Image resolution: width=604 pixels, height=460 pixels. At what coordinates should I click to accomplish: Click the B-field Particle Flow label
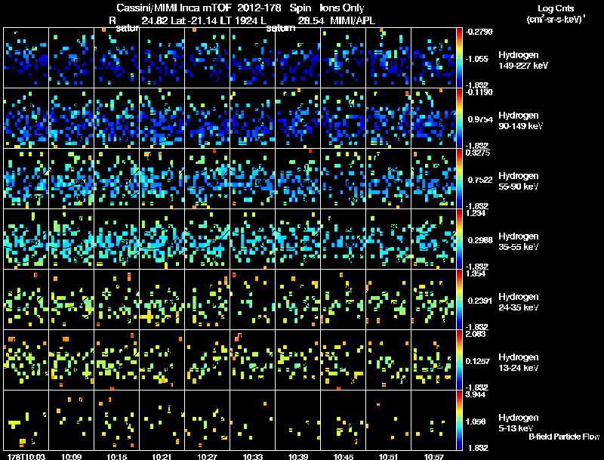click(x=564, y=437)
